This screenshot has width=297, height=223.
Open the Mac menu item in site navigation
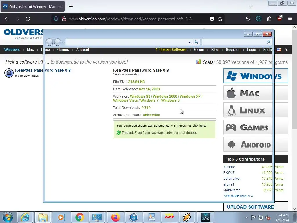click(x=30, y=50)
